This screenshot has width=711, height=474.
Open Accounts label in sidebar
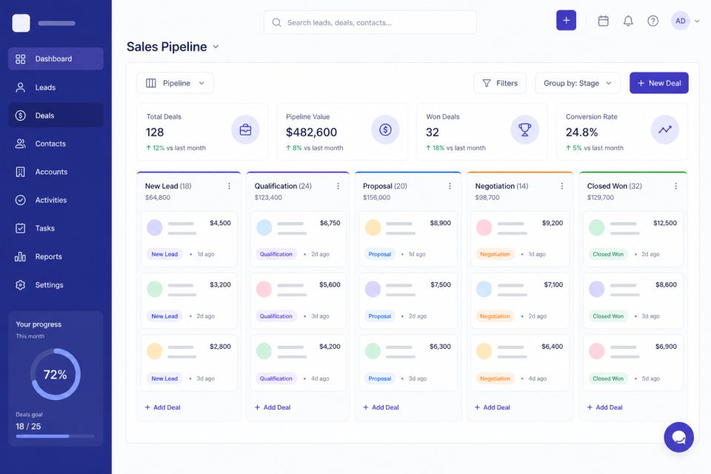tap(51, 172)
